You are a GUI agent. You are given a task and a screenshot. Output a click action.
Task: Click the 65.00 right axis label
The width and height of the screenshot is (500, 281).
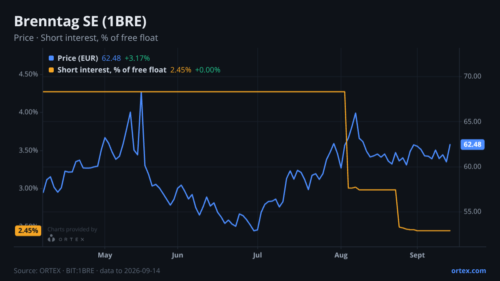coord(472,122)
